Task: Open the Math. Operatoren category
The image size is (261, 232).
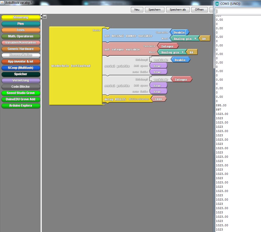Action: pos(21,36)
